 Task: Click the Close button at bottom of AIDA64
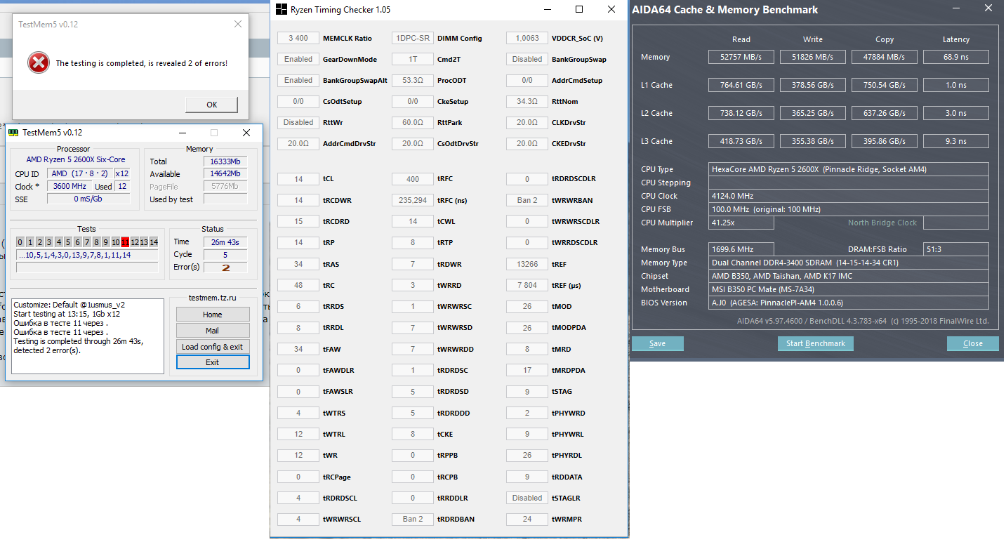(x=973, y=343)
